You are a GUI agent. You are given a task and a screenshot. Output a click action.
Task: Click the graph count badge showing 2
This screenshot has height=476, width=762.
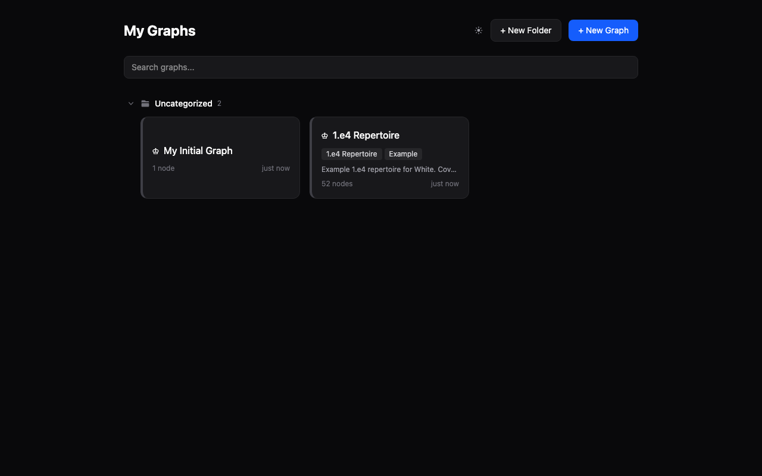[219, 103]
